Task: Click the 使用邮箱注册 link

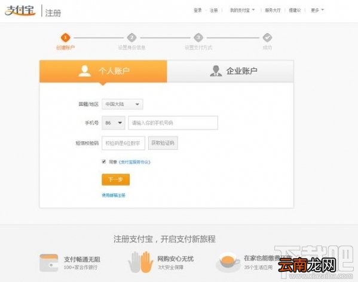Action: tap(114, 195)
